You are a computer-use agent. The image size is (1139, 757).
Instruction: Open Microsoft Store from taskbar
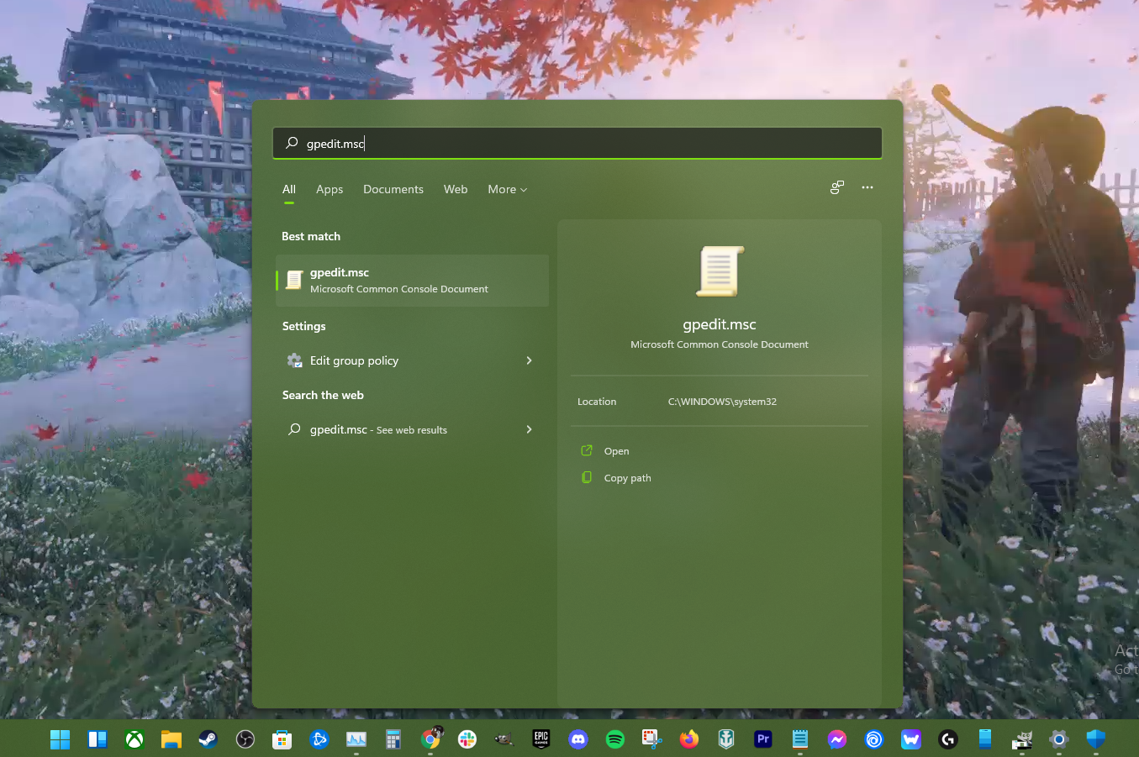(x=282, y=739)
